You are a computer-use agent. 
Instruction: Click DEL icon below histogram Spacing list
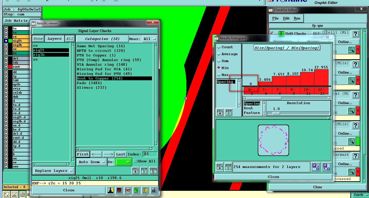point(220,112)
